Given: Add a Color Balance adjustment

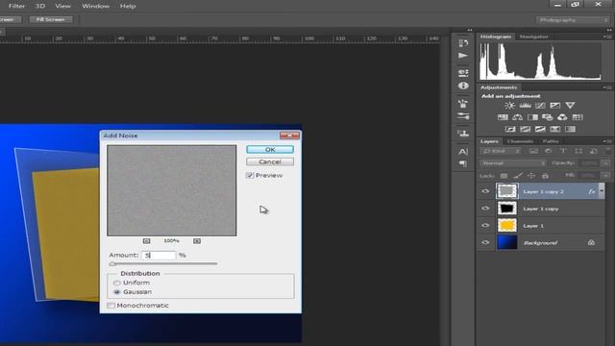Looking at the screenshot, I should (517, 117).
